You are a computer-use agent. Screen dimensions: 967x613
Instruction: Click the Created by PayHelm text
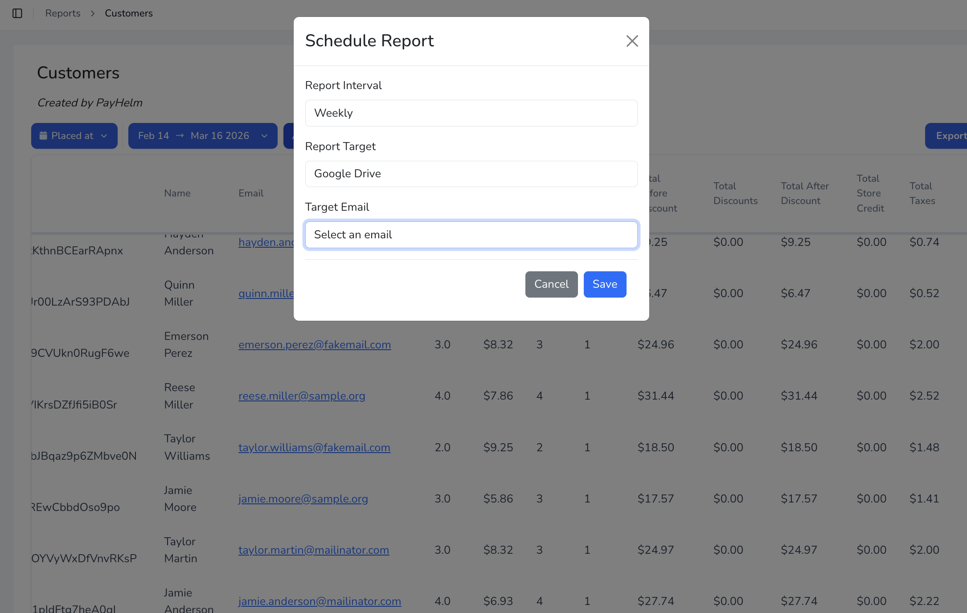pos(90,103)
